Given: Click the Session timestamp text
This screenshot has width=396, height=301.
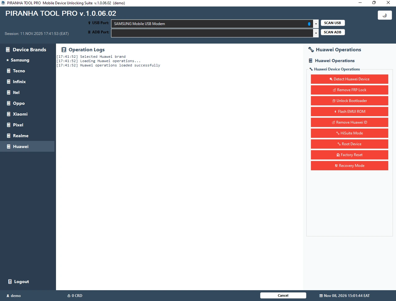Looking at the screenshot, I should click(x=37, y=34).
